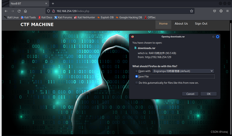Go to the Home menu item
The image size is (232, 136).
[x=163, y=24]
